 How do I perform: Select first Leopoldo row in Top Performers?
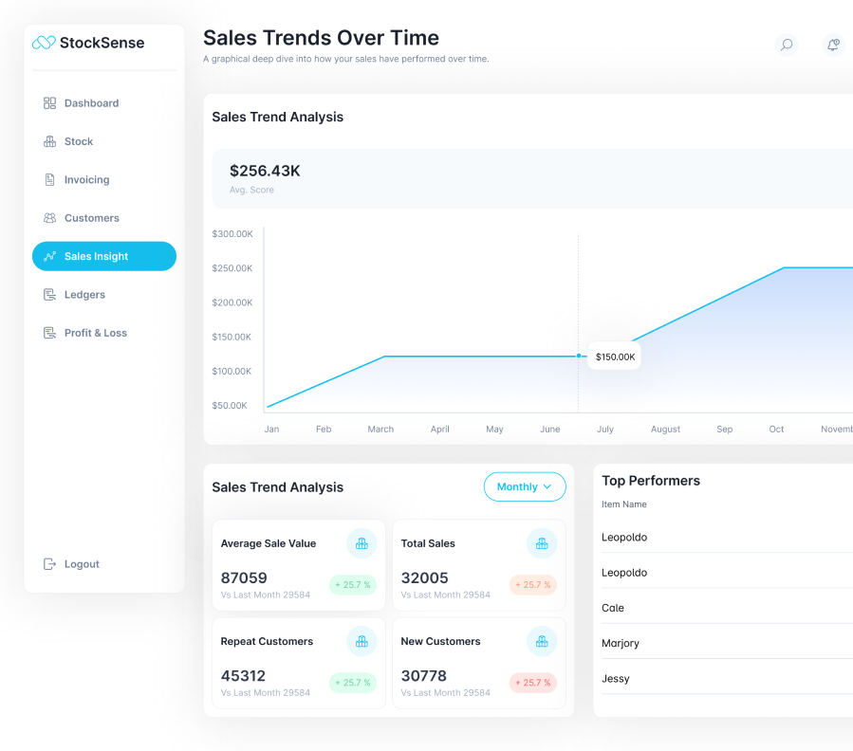tap(728, 538)
